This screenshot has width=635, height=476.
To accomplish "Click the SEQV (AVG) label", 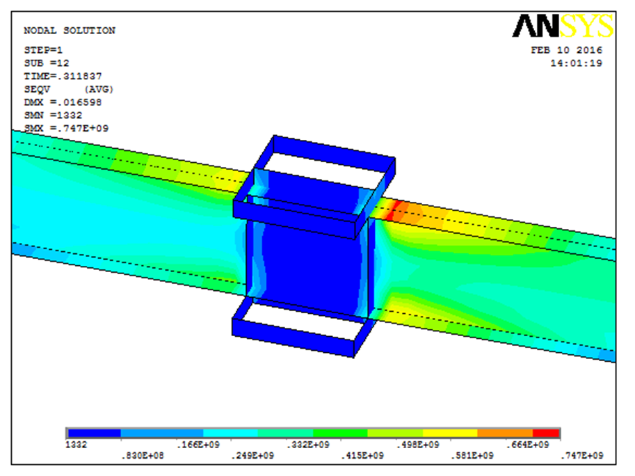I will point(68,89).
